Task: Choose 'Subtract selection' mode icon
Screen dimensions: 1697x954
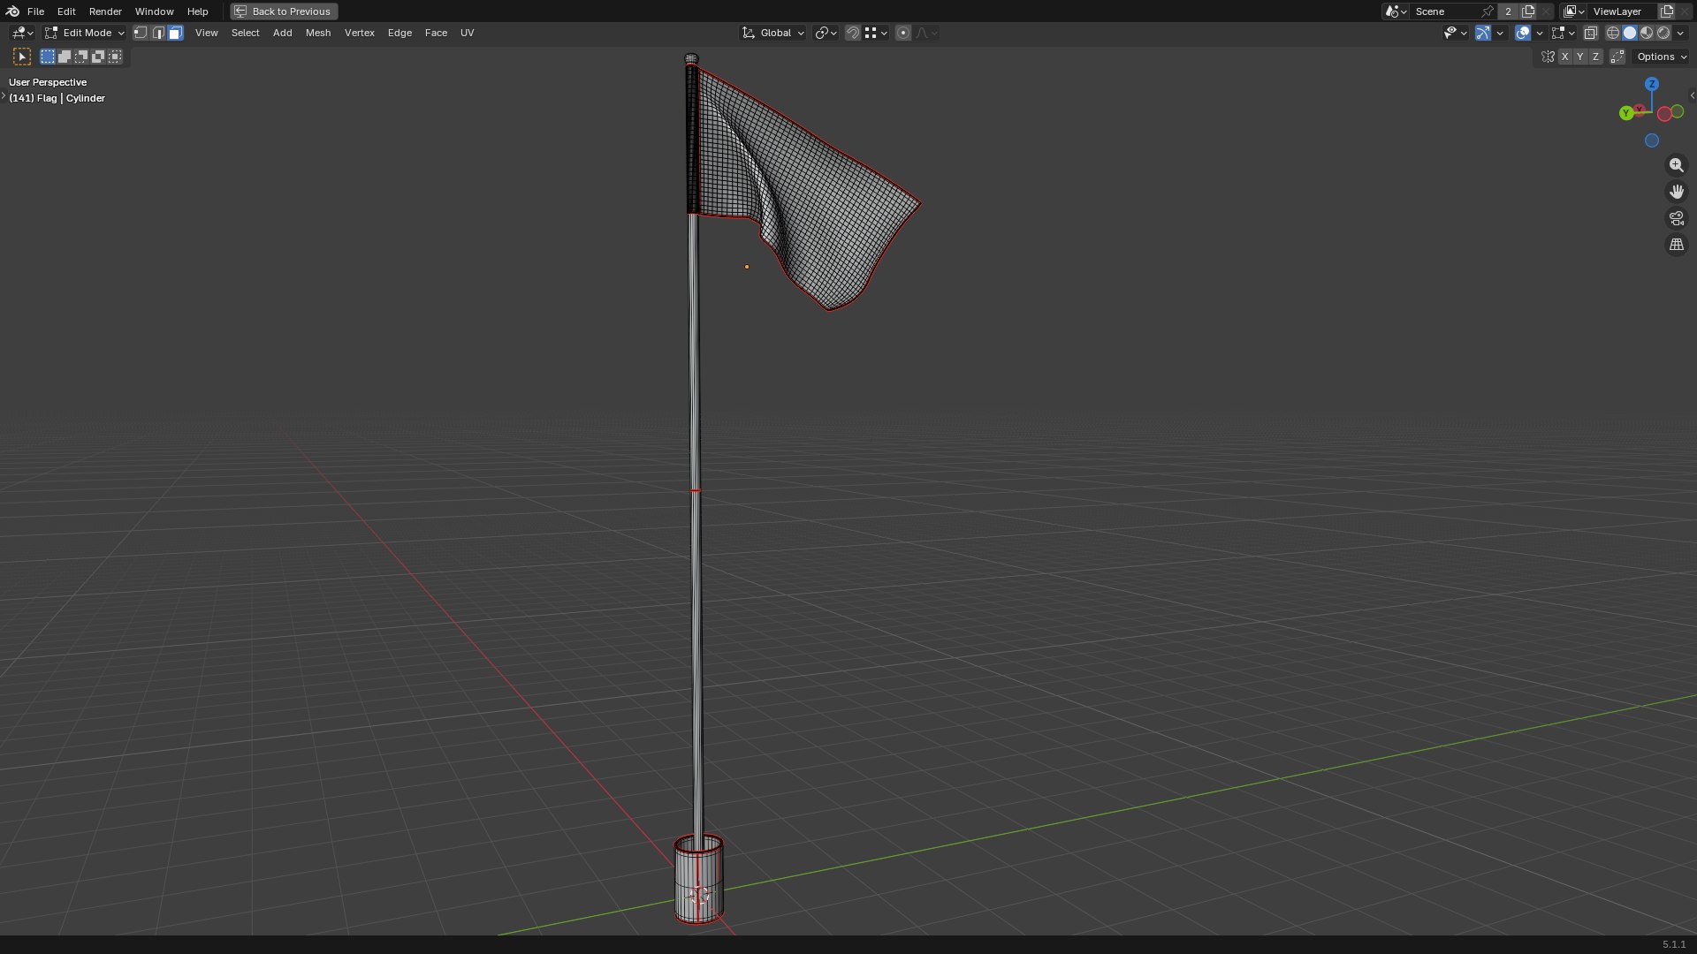Action: (x=81, y=57)
